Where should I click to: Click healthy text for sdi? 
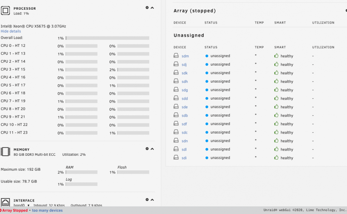click(287, 158)
